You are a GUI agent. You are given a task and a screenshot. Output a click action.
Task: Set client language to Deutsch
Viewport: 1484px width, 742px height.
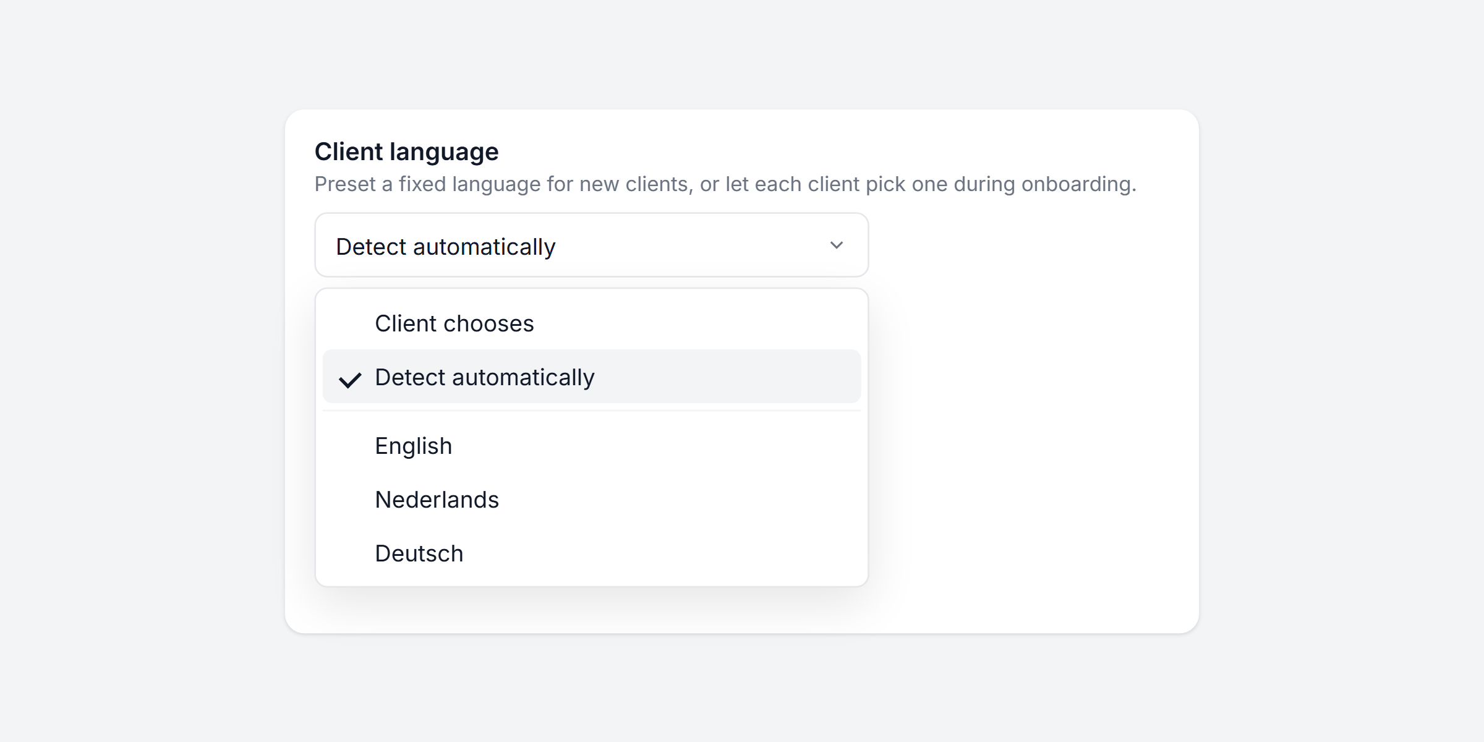[592, 553]
